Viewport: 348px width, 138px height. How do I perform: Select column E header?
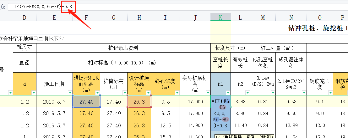pos(54,18)
